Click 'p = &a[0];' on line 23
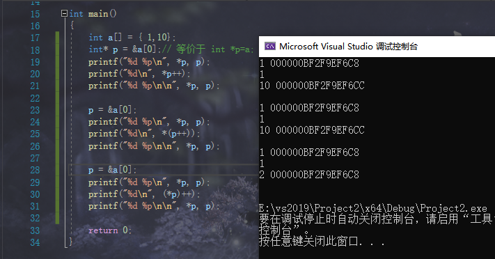 [112, 110]
